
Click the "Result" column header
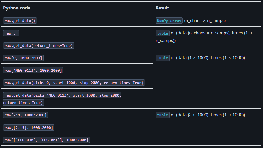coord(162,8)
